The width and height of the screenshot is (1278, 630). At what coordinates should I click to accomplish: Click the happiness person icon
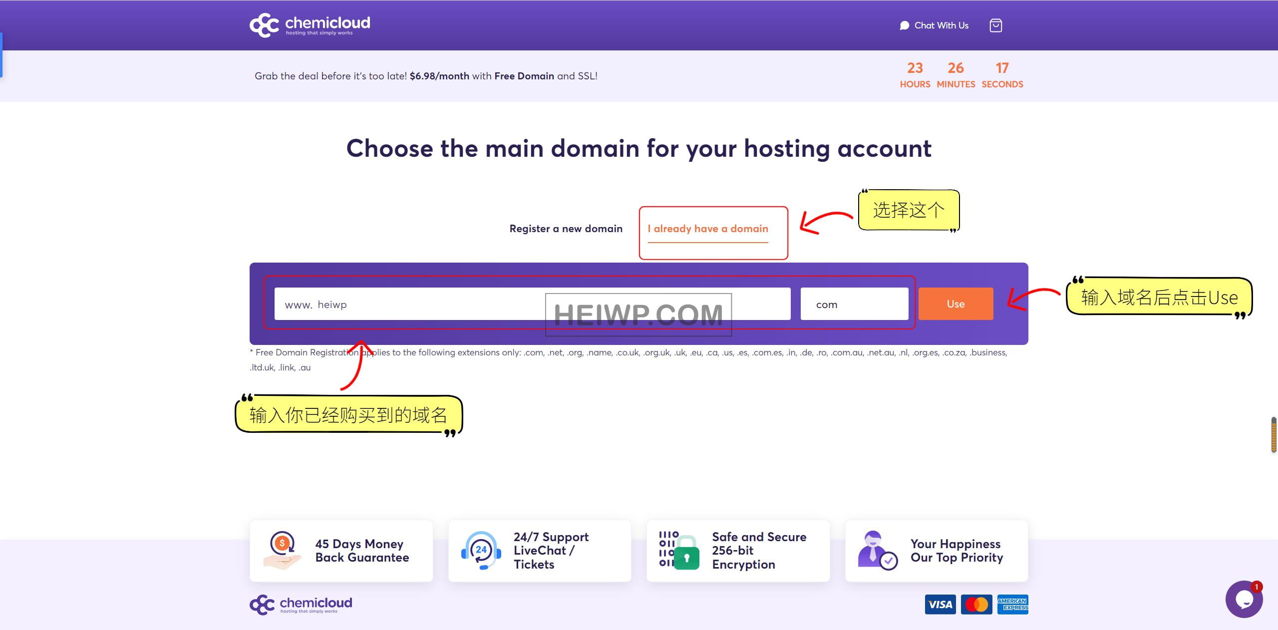[878, 551]
